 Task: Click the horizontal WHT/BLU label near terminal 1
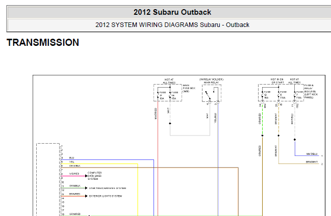click(312, 154)
